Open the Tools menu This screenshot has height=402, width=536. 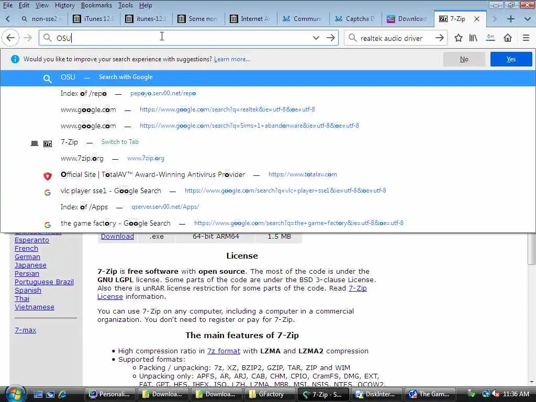click(126, 5)
